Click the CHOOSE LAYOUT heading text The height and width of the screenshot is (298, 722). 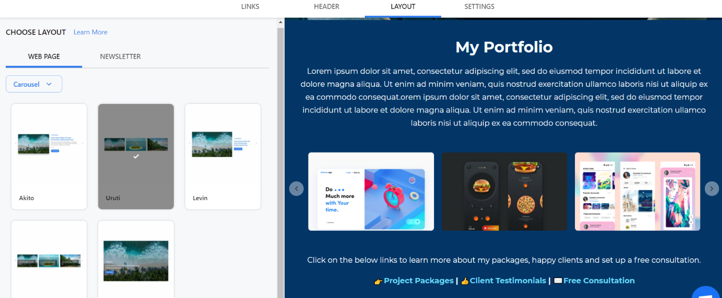point(36,32)
